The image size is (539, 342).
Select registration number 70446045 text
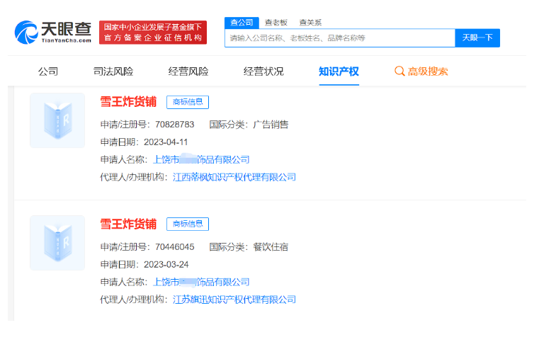point(175,247)
